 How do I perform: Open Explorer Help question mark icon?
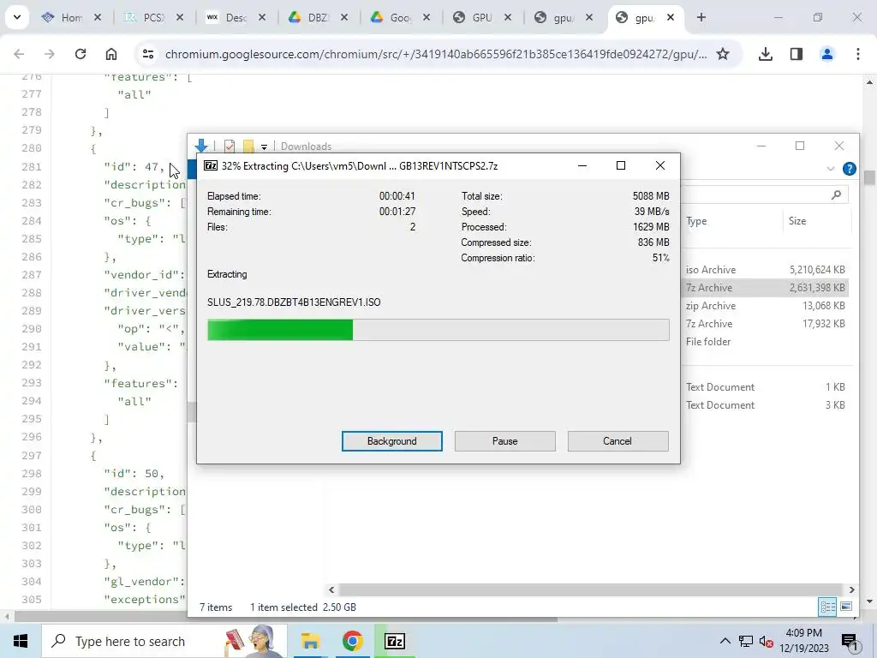[849, 169]
